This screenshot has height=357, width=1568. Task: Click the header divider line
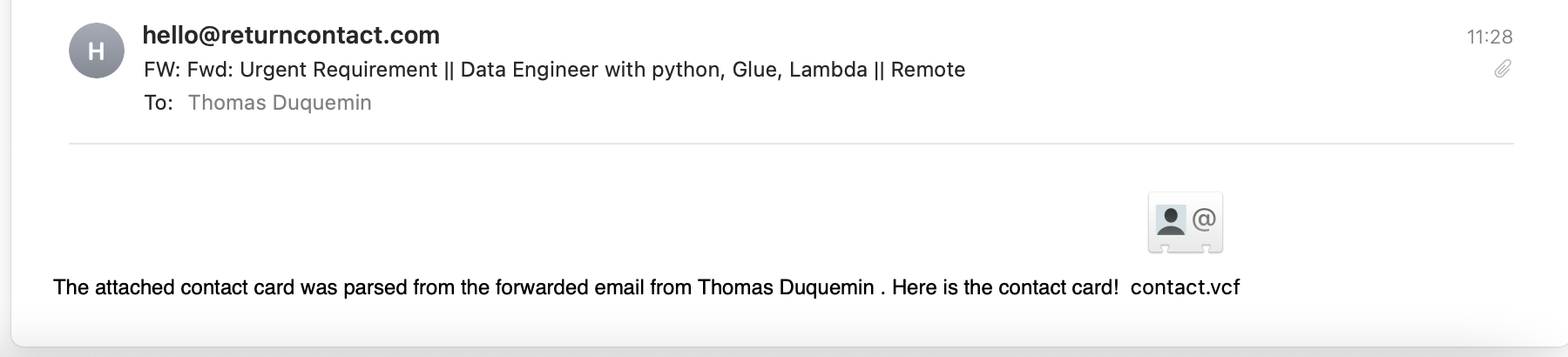pyautogui.click(x=791, y=143)
